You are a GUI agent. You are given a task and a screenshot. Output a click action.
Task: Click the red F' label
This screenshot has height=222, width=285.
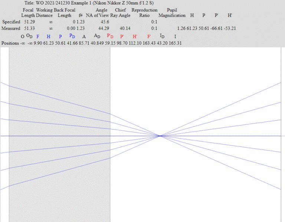click(x=149, y=37)
